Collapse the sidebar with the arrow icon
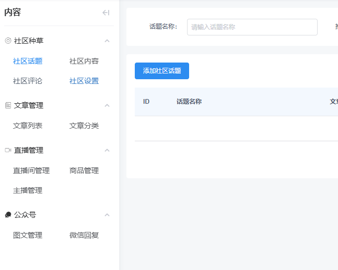338x270 pixels. pos(106,13)
